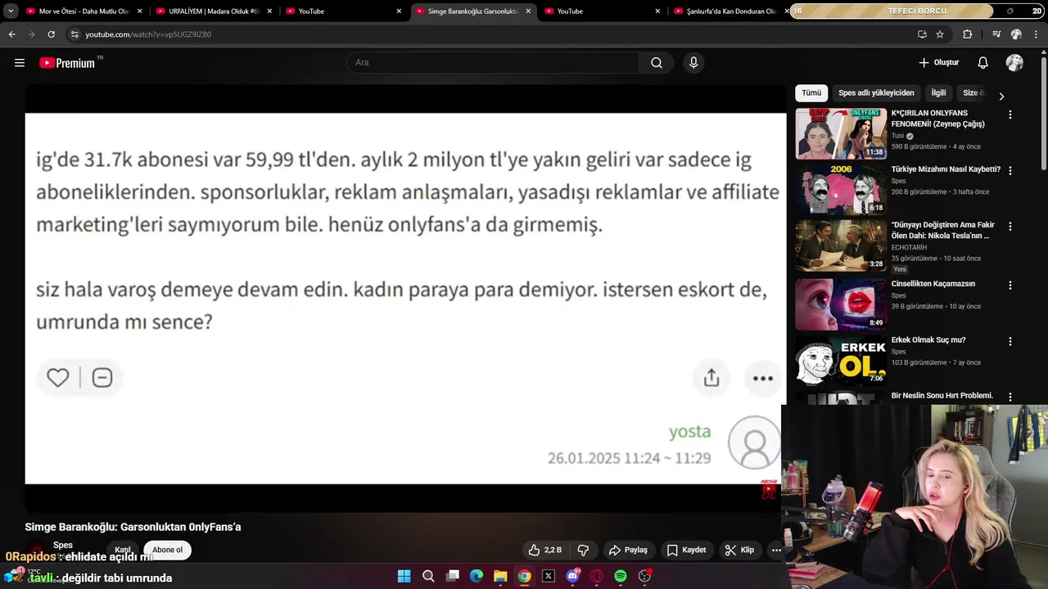Open options for Cinsellikten Kaçamazsın video
The width and height of the screenshot is (1048, 589).
1010,286
